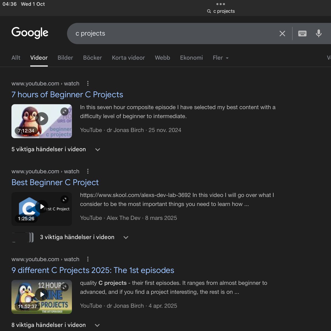
Task: Open link Best Beginner C Project
Action: 55,182
